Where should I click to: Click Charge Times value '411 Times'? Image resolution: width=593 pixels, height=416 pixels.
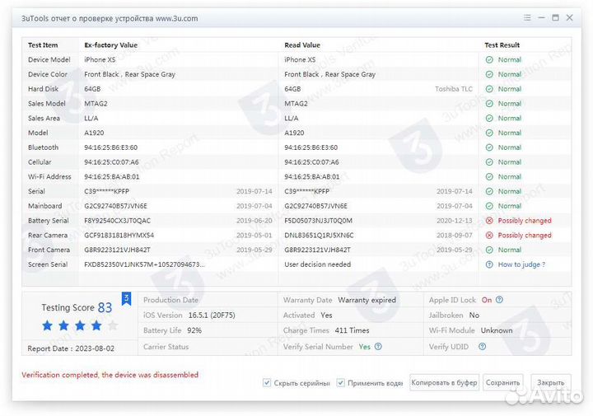tap(352, 330)
